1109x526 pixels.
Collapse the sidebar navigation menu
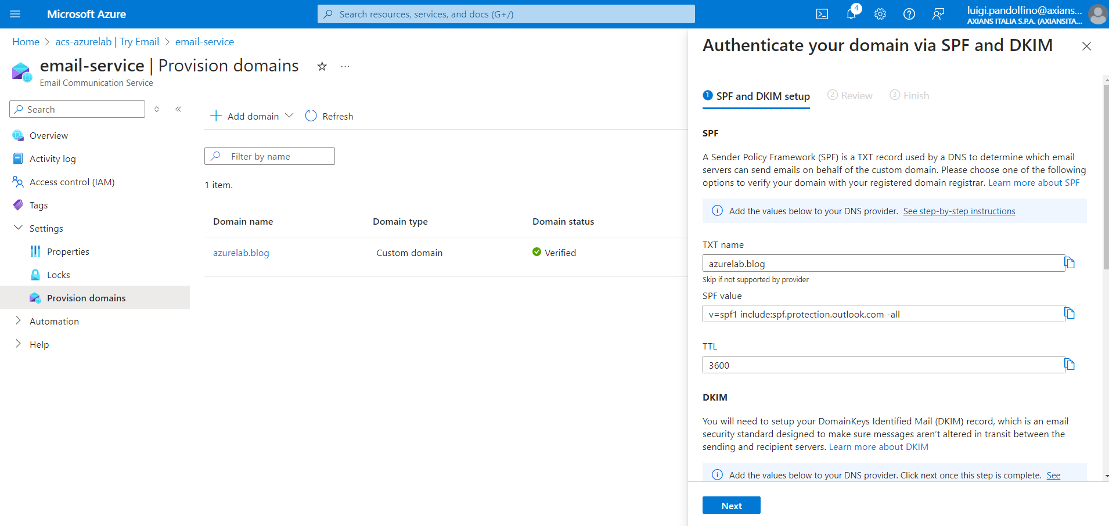coord(178,109)
